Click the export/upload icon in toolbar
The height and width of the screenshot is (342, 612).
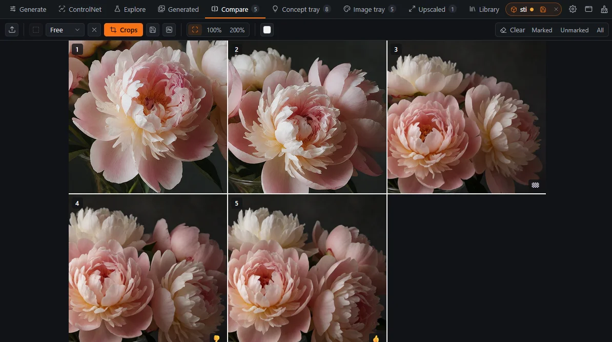(12, 30)
